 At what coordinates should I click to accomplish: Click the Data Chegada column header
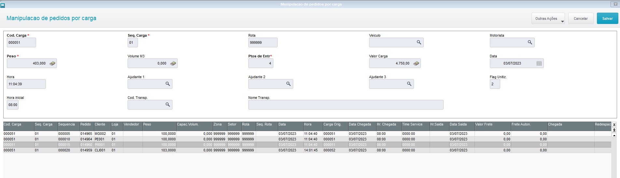pyautogui.click(x=362, y=126)
